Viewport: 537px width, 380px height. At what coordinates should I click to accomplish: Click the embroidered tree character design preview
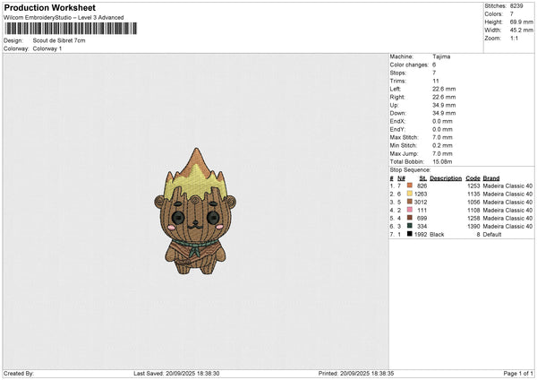click(195, 211)
